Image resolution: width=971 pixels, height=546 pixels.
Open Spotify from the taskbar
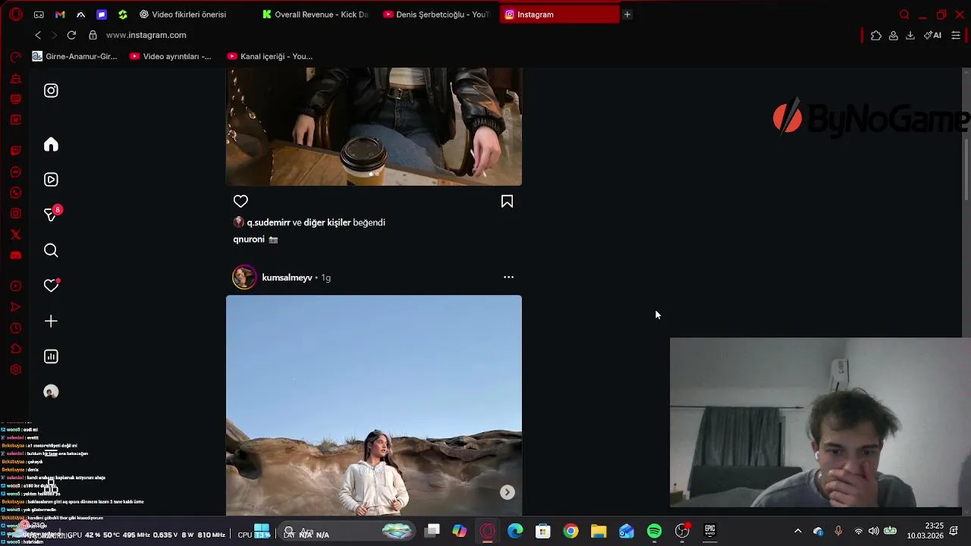click(654, 532)
